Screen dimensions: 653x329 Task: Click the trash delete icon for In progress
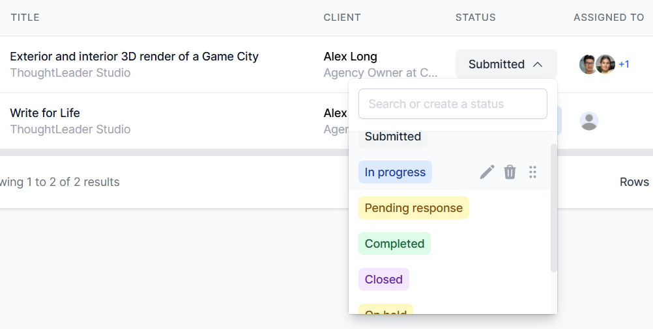pyautogui.click(x=510, y=172)
